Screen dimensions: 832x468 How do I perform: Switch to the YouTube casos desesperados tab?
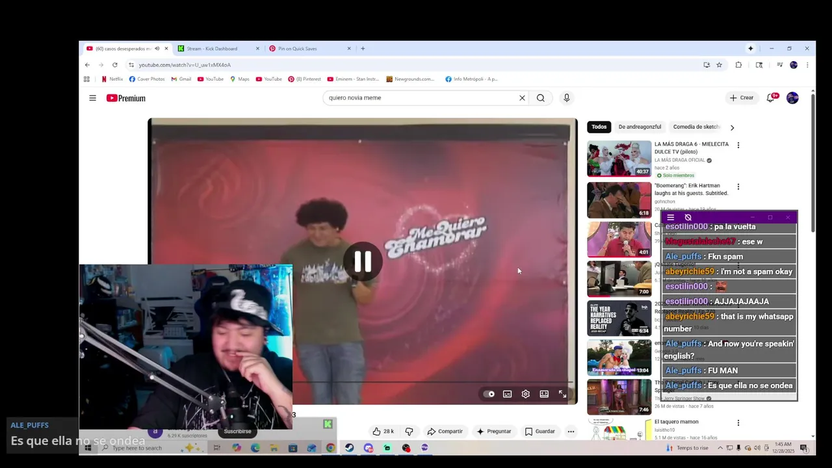tap(123, 49)
